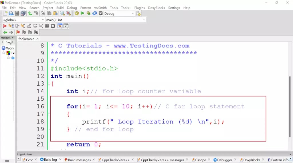Go to previous bookmark flag icon

coord(24,32)
